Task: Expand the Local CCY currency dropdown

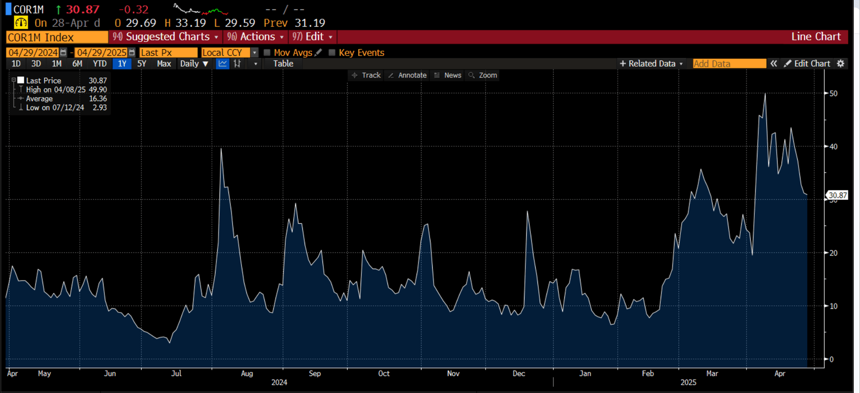Action: pyautogui.click(x=255, y=53)
